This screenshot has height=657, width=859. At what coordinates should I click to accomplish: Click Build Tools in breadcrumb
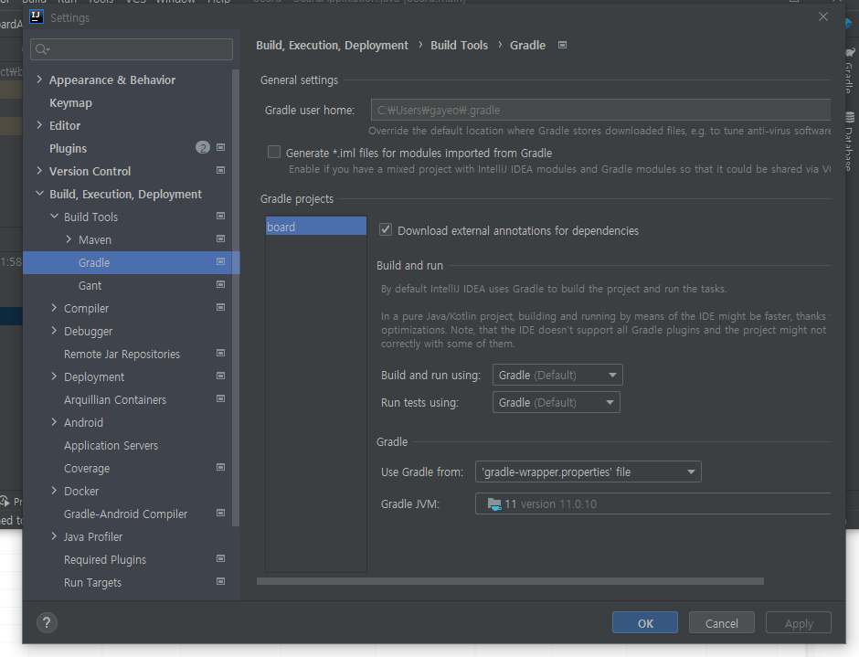click(x=459, y=45)
